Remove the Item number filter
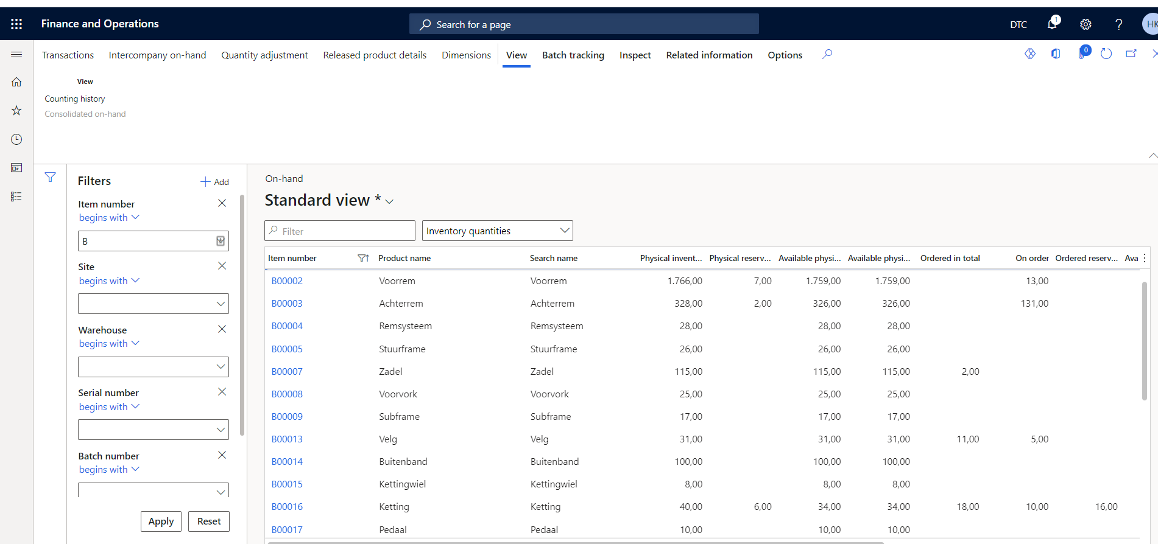This screenshot has width=1158, height=544. click(222, 203)
